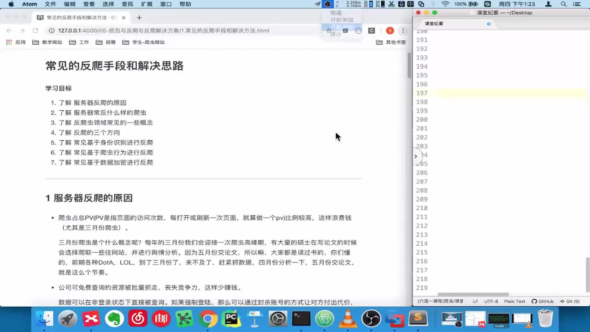This screenshot has width=590, height=332.
Task: Open the 查看 menu
Action: click(x=89, y=4)
